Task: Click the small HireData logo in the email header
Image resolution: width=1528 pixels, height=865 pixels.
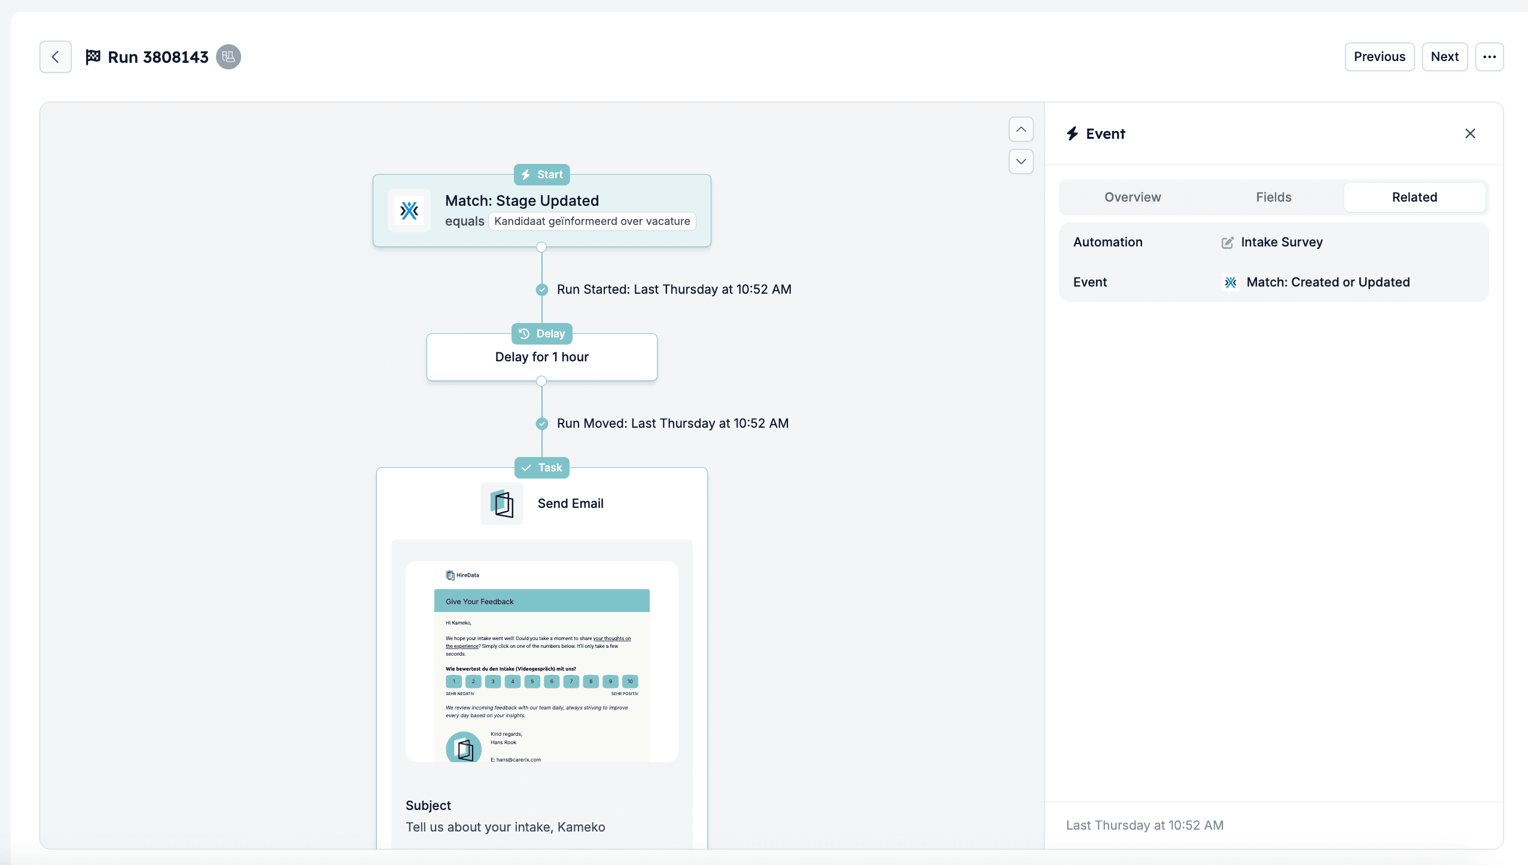Action: [x=462, y=575]
